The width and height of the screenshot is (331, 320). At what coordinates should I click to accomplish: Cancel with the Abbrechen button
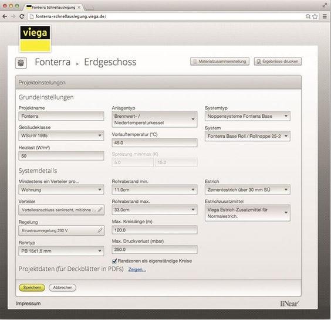click(62, 288)
